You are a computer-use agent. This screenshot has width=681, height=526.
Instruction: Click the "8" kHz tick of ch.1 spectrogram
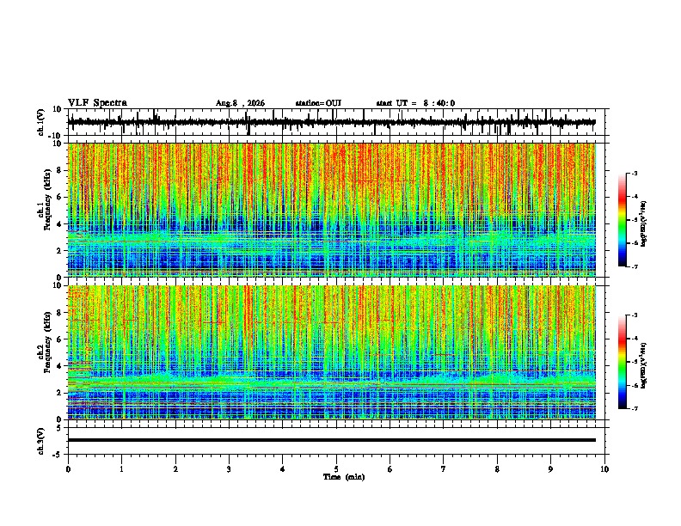coord(60,170)
